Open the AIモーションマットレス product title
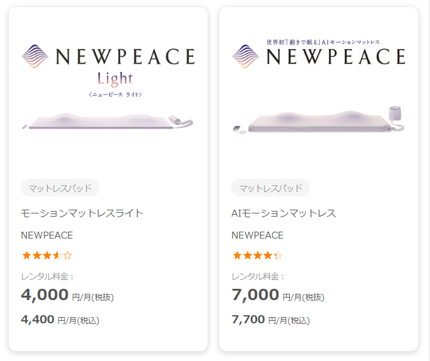This screenshot has height=361, width=430. (284, 213)
